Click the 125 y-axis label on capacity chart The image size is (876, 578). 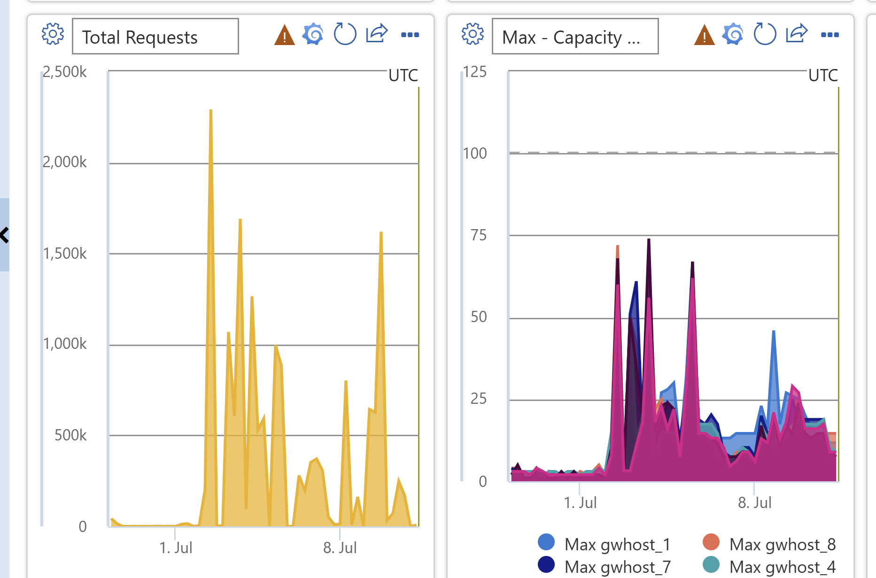[475, 72]
